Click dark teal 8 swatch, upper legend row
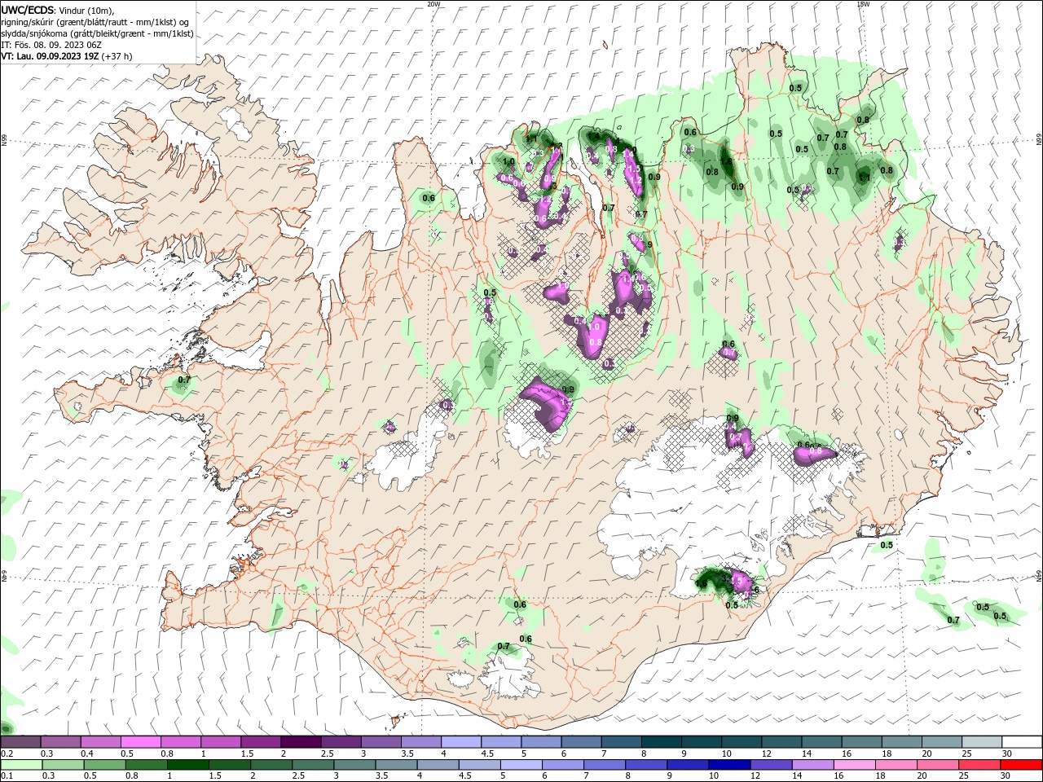Image resolution: width=1043 pixels, height=782 pixels. [x=660, y=742]
